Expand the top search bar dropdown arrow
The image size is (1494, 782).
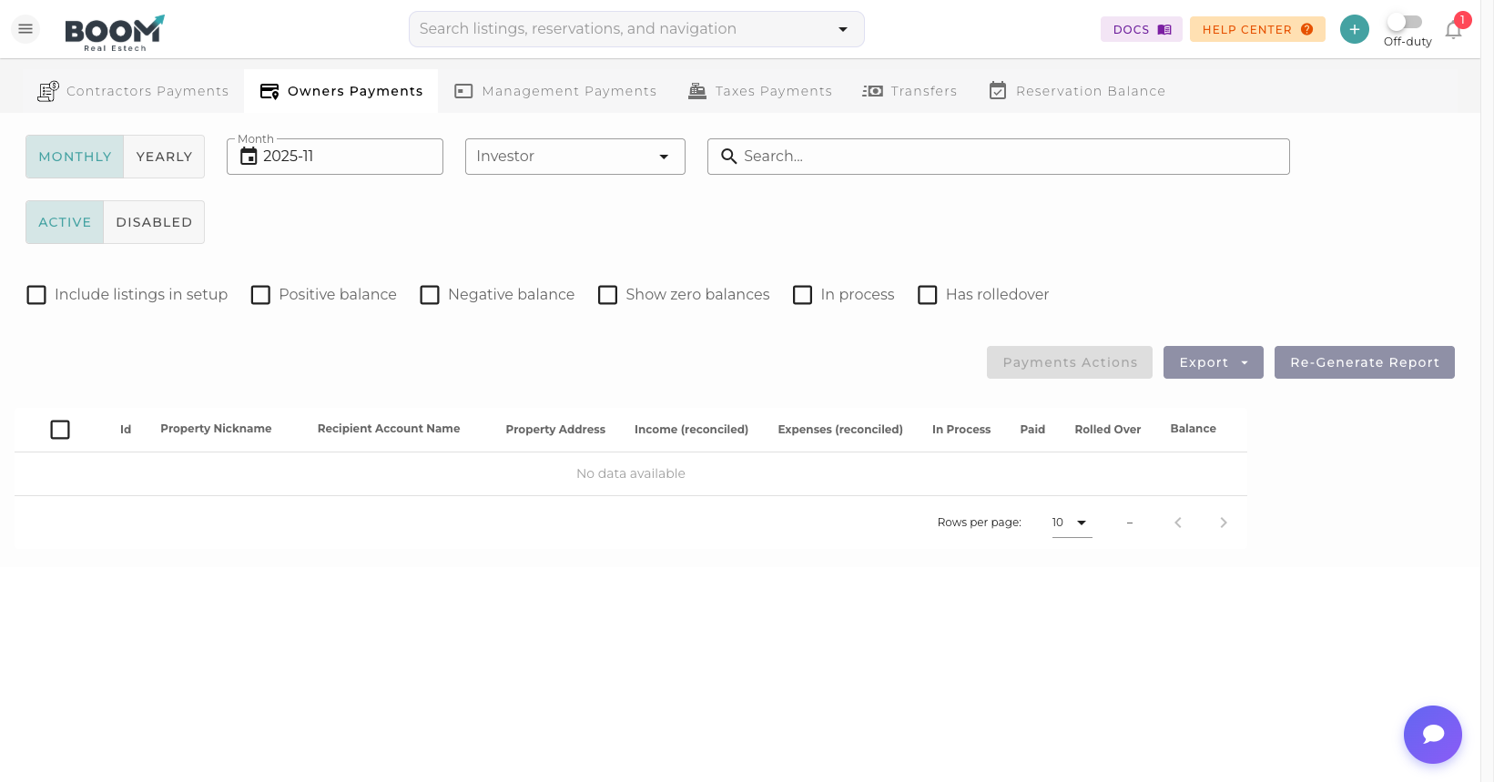tap(843, 29)
